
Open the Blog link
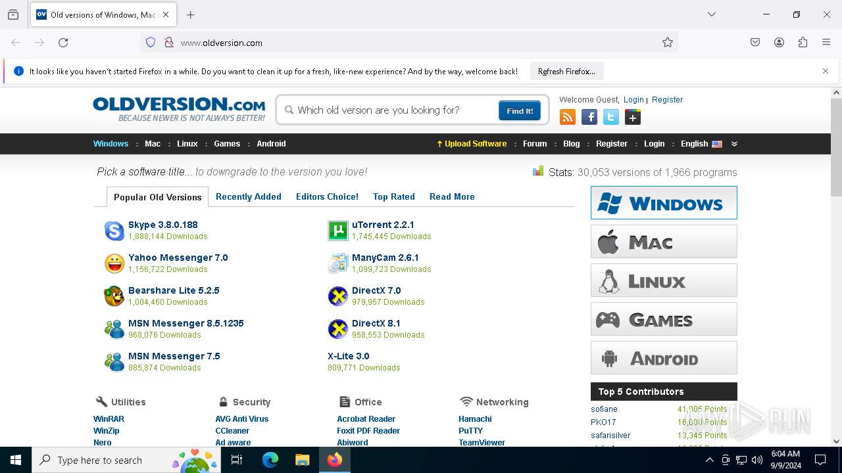pos(572,144)
